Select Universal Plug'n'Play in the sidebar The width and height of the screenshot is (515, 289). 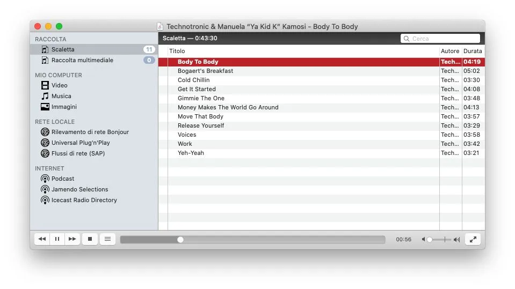point(94,143)
